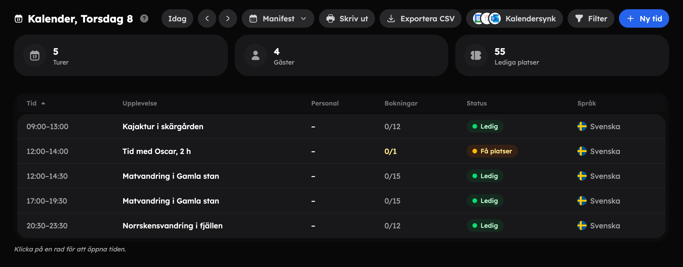683x267 pixels.
Task: Open the Kajaktur i skärgården row
Action: click(x=341, y=126)
